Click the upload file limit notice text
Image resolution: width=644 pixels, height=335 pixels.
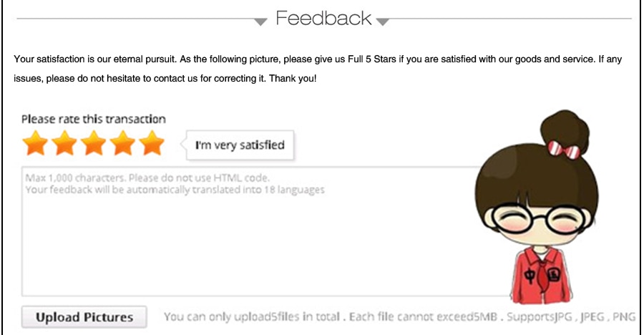[399, 317]
